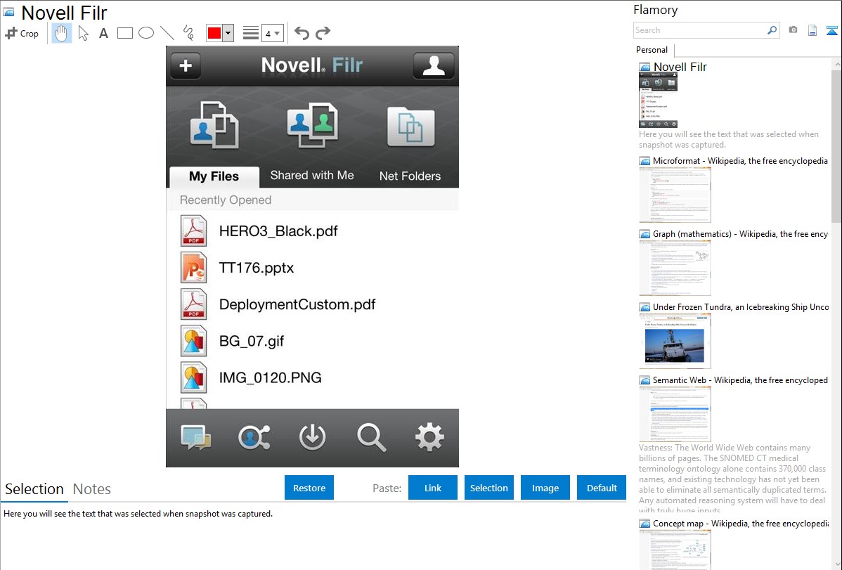This screenshot has width=842, height=570.
Task: Open the Personal tab
Action: pyautogui.click(x=652, y=50)
